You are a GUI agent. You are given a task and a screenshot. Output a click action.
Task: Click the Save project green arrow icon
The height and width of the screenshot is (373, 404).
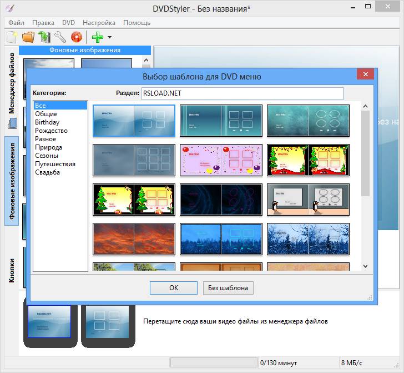(x=44, y=37)
